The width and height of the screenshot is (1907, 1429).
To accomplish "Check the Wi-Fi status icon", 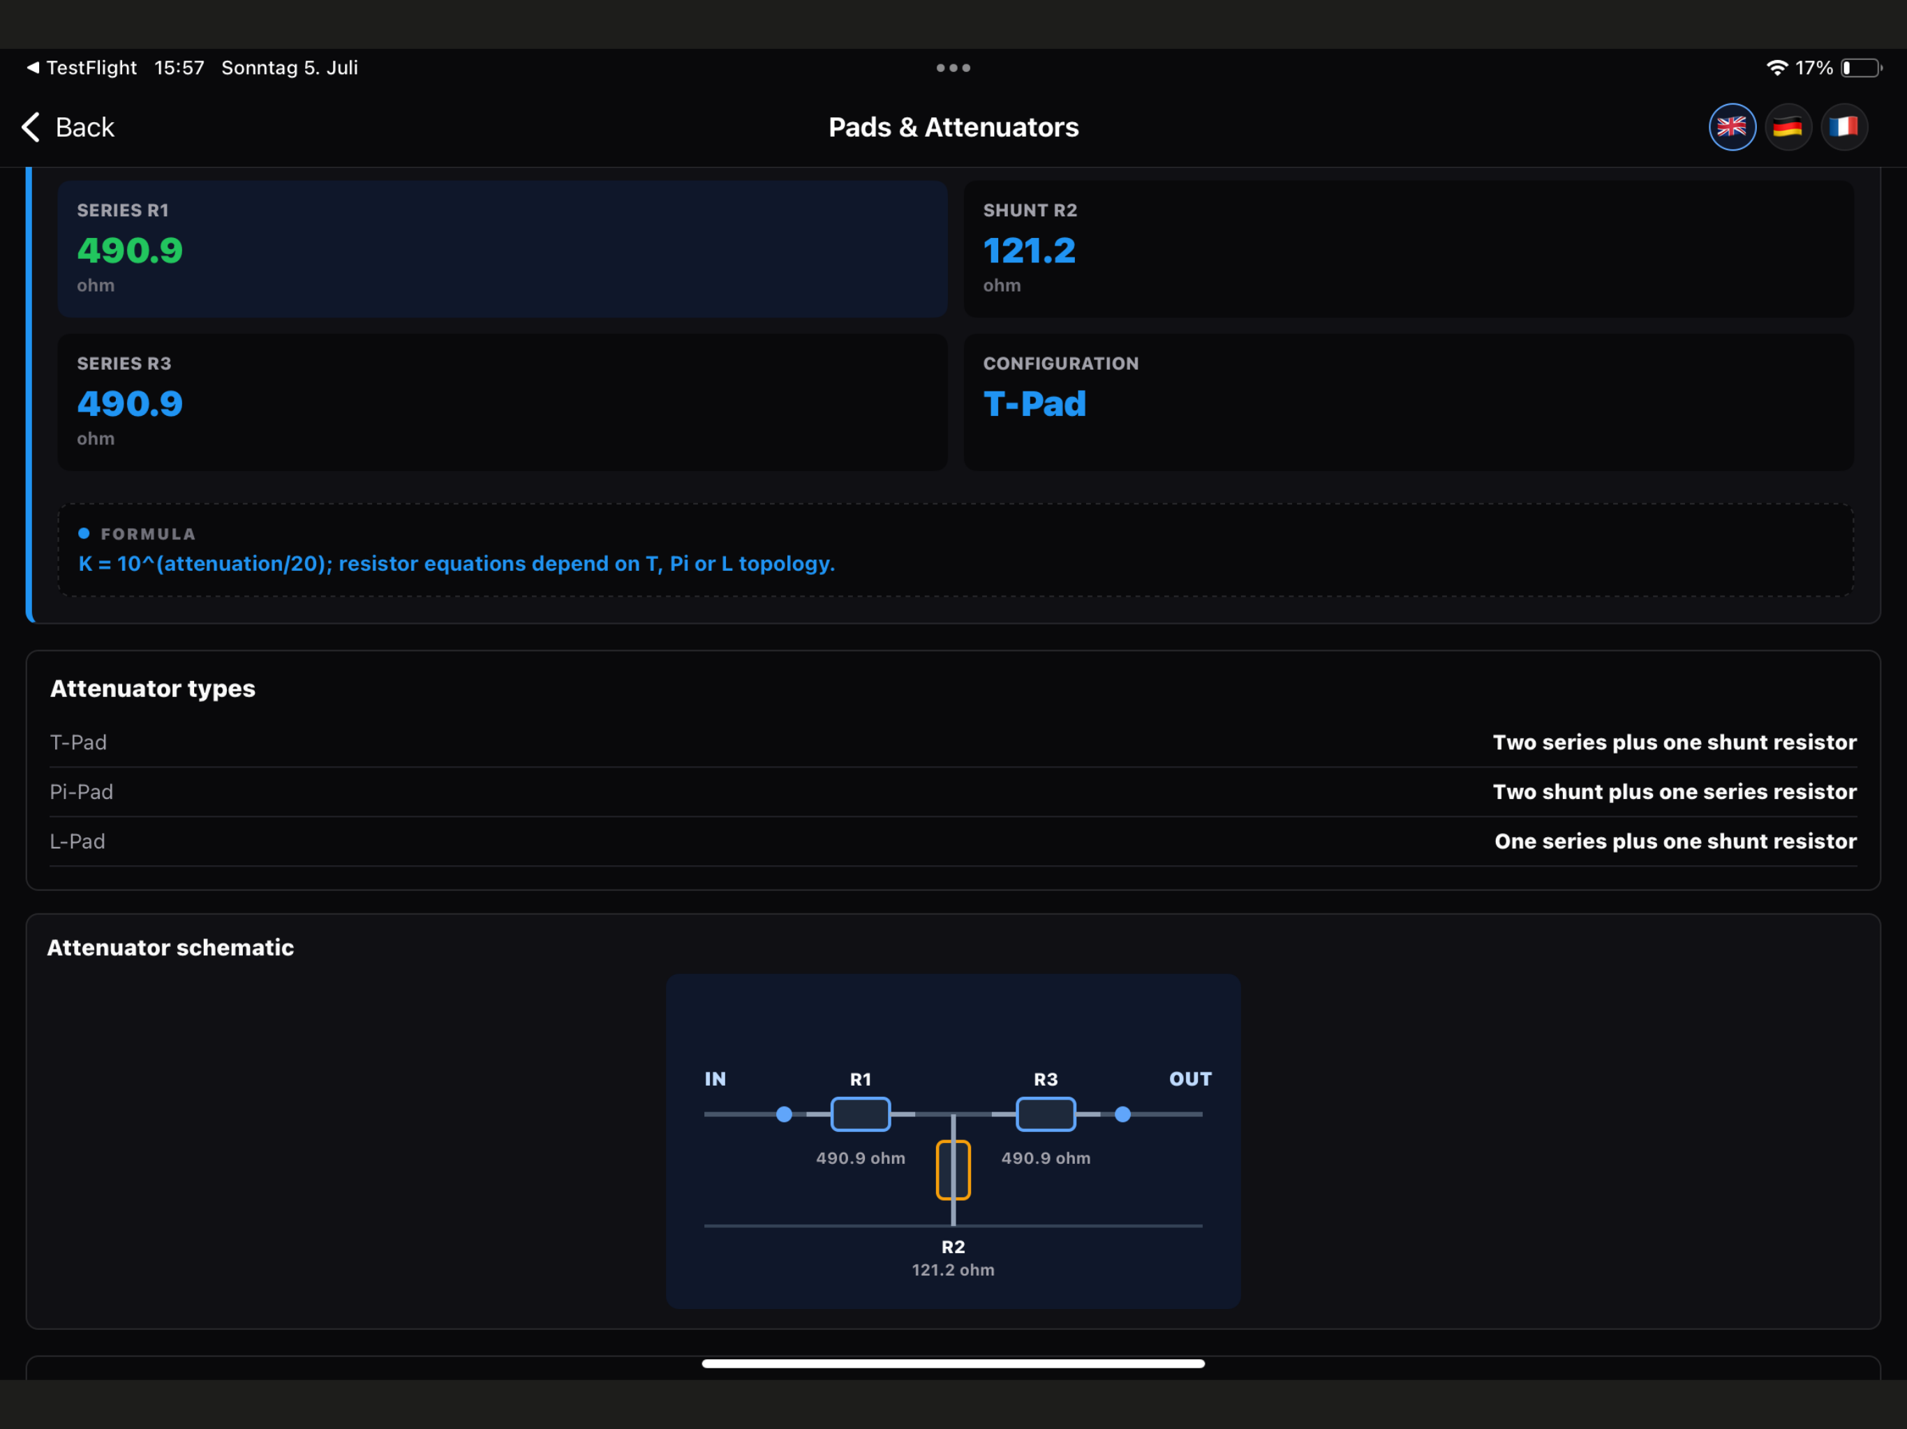I will coord(1777,67).
